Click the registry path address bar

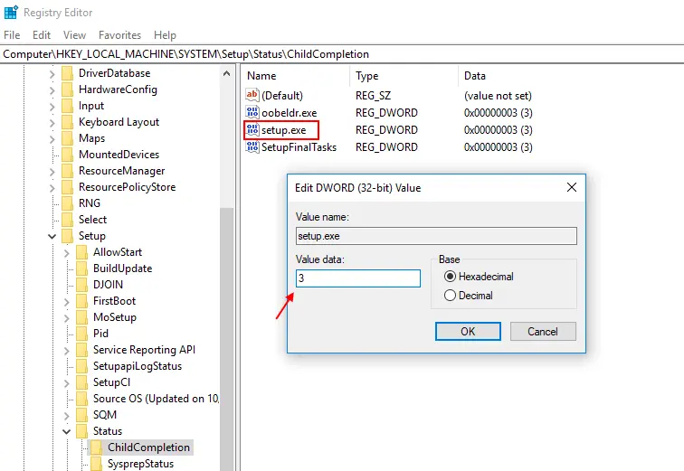click(x=342, y=54)
